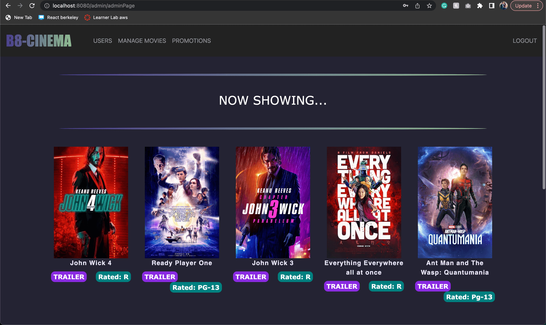The width and height of the screenshot is (546, 325).
Task: Open the USERS nav item
Action: tap(103, 41)
